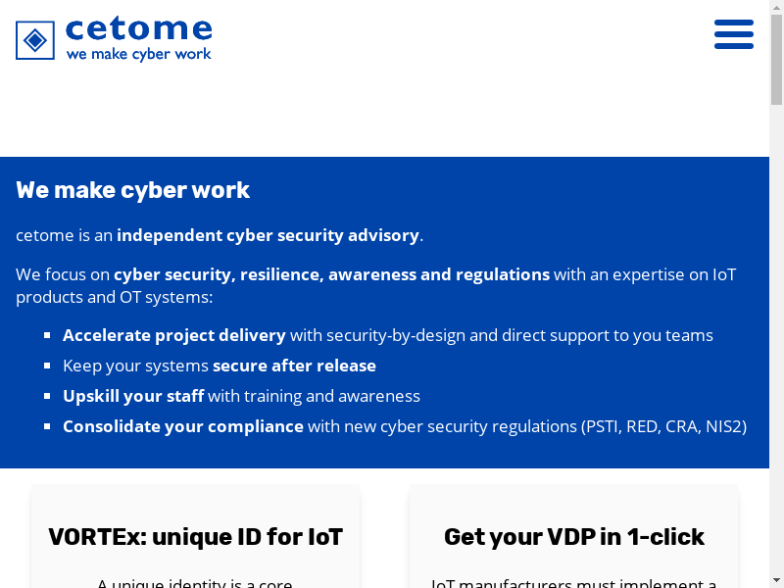Image resolution: width=784 pixels, height=588 pixels.
Task: Select the "Consolidate your compliance" bullet item
Action: tap(183, 426)
